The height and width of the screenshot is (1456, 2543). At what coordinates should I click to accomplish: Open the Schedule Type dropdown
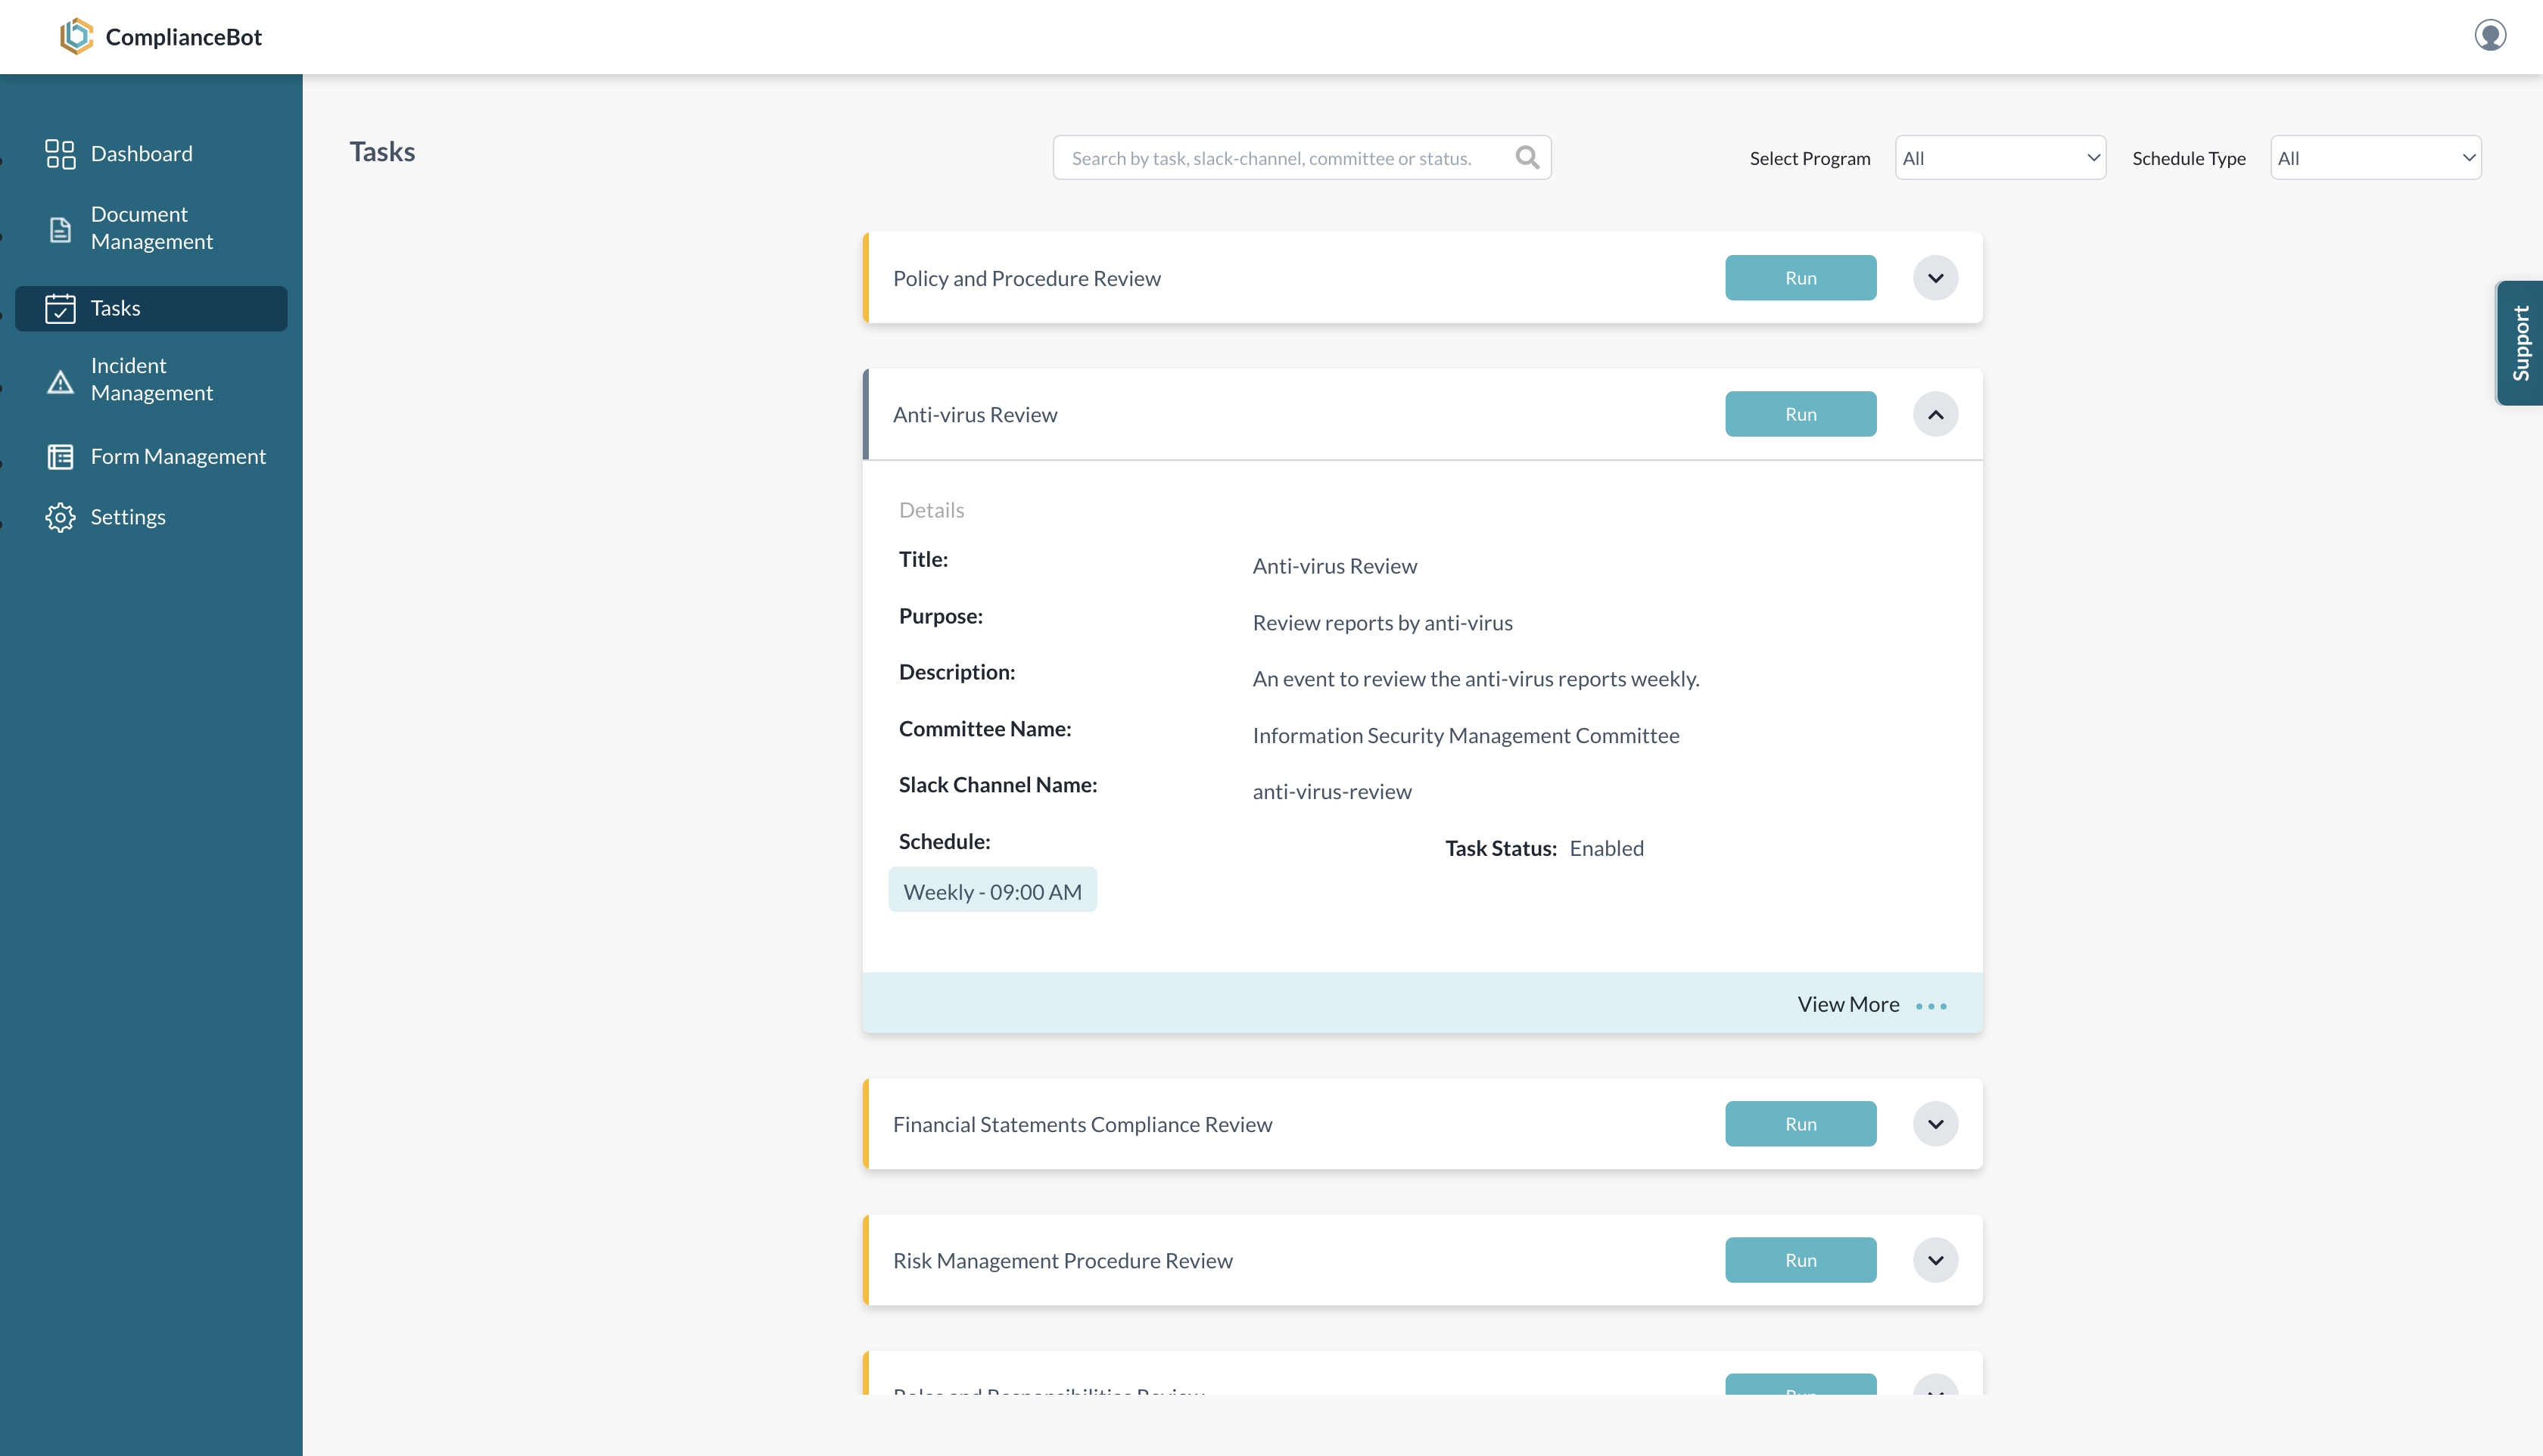click(x=2375, y=158)
